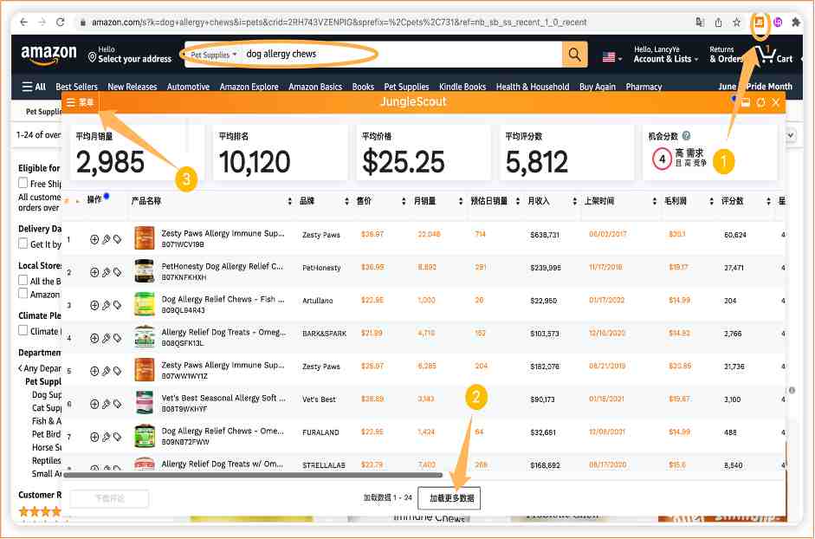Bookmark this page with the star icon

click(x=736, y=23)
